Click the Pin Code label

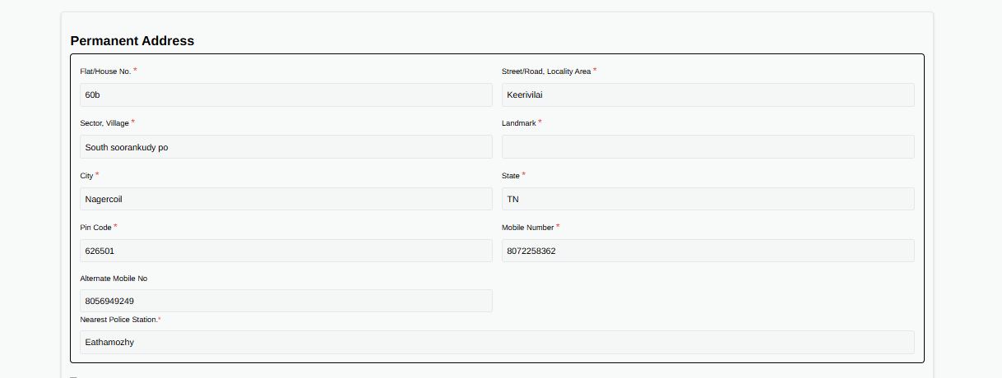(x=95, y=228)
